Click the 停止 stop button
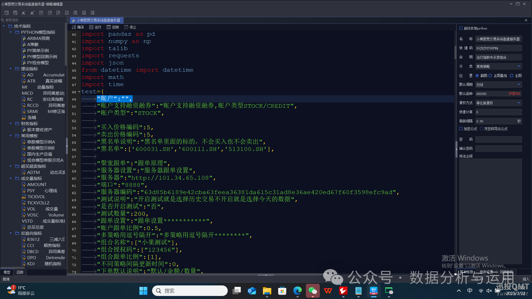This screenshot has width=532, height=299. (x=130, y=27)
